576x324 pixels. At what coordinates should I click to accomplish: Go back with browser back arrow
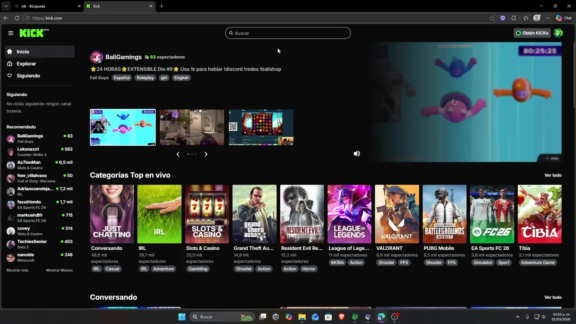point(6,18)
